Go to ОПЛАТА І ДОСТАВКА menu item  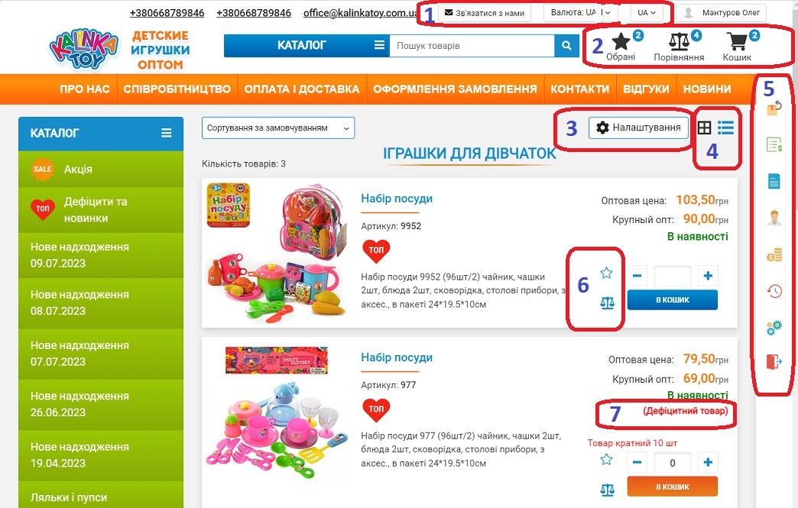[302, 89]
